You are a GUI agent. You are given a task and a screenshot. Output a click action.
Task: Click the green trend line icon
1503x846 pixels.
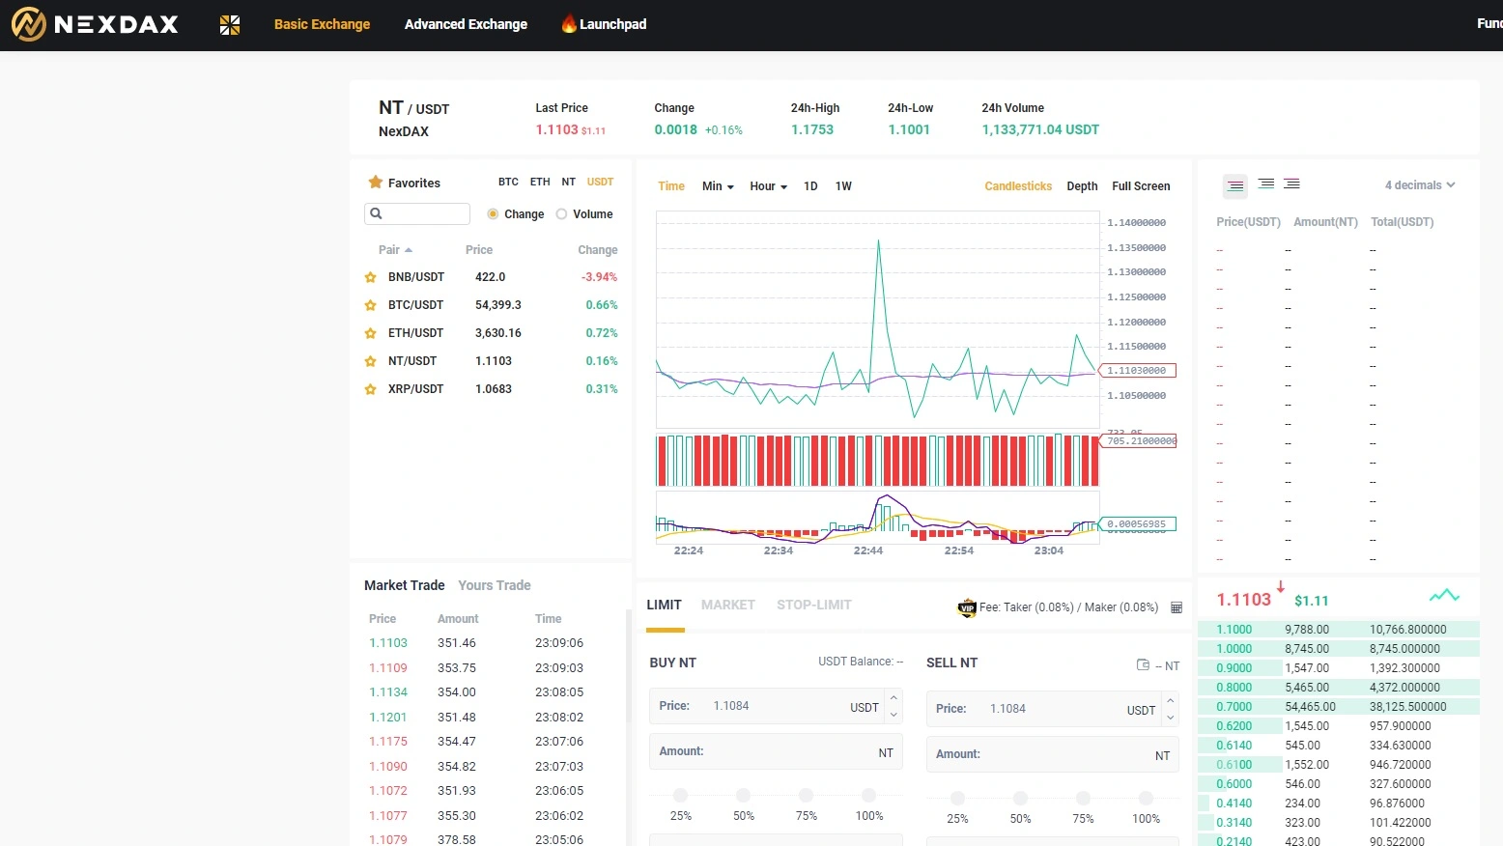pyautogui.click(x=1445, y=596)
